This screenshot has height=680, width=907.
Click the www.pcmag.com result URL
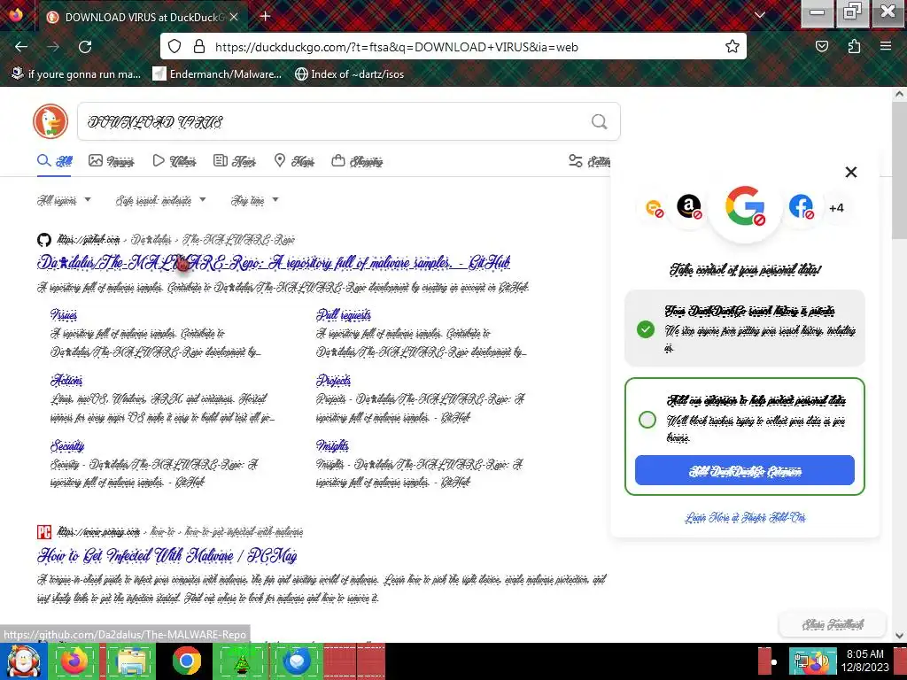pos(180,531)
